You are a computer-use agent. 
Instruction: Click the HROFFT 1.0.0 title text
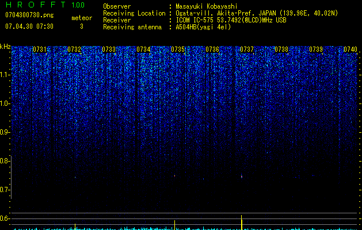click(x=45, y=5)
